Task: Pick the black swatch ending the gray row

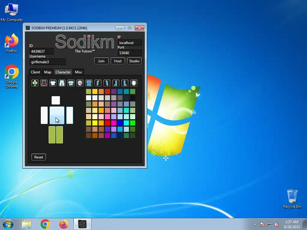Action: pos(133,98)
